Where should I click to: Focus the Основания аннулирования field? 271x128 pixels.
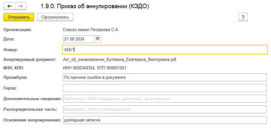click(165, 120)
